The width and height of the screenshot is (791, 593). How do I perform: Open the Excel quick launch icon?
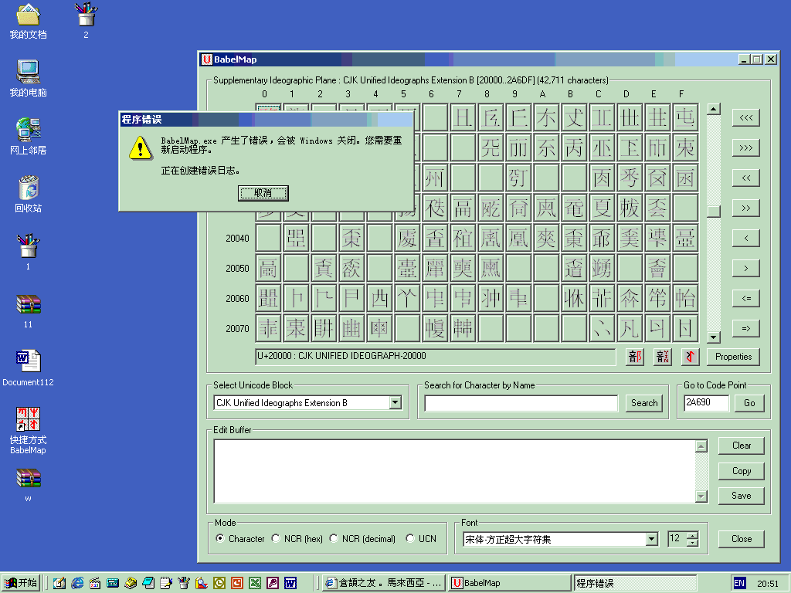coord(255,583)
